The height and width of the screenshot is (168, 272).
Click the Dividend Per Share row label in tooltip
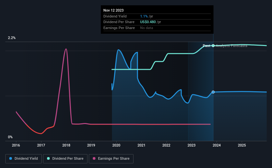119,22
